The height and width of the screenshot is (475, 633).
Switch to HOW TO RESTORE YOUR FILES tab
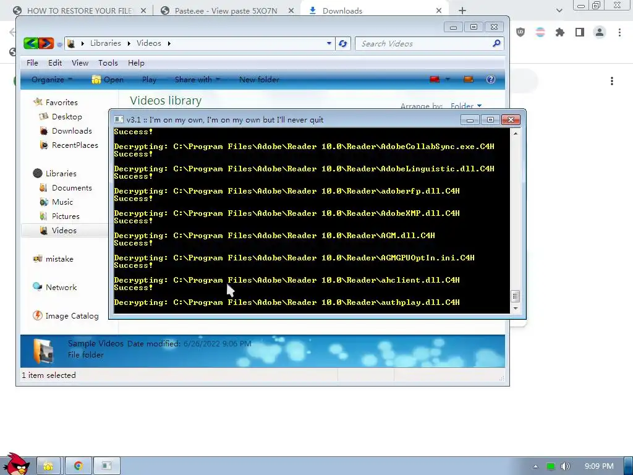[x=79, y=11]
